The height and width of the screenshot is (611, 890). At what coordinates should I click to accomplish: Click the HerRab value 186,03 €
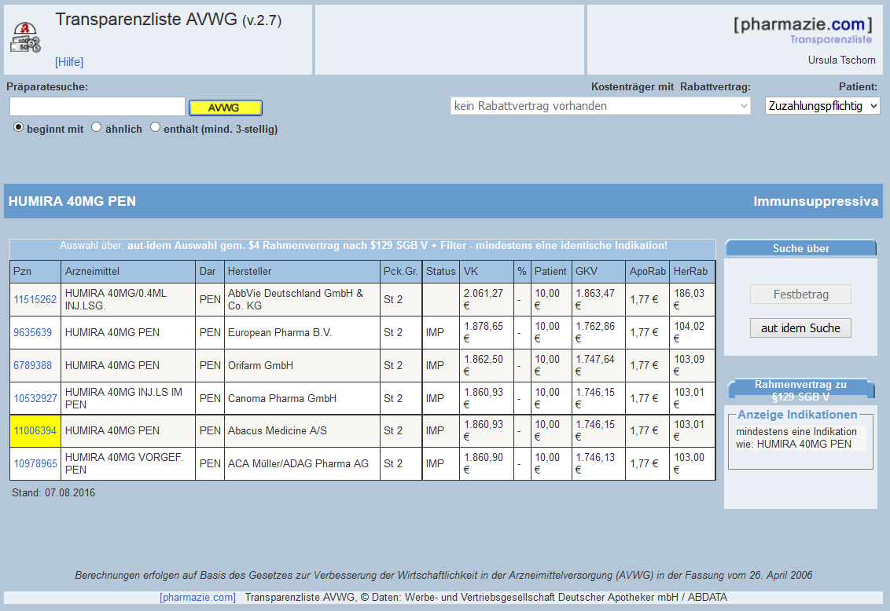click(x=692, y=299)
